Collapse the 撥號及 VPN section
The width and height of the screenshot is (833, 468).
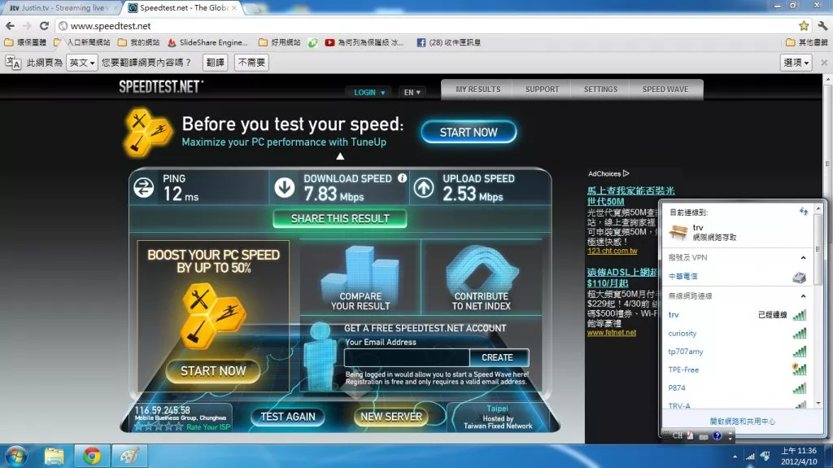(803, 257)
